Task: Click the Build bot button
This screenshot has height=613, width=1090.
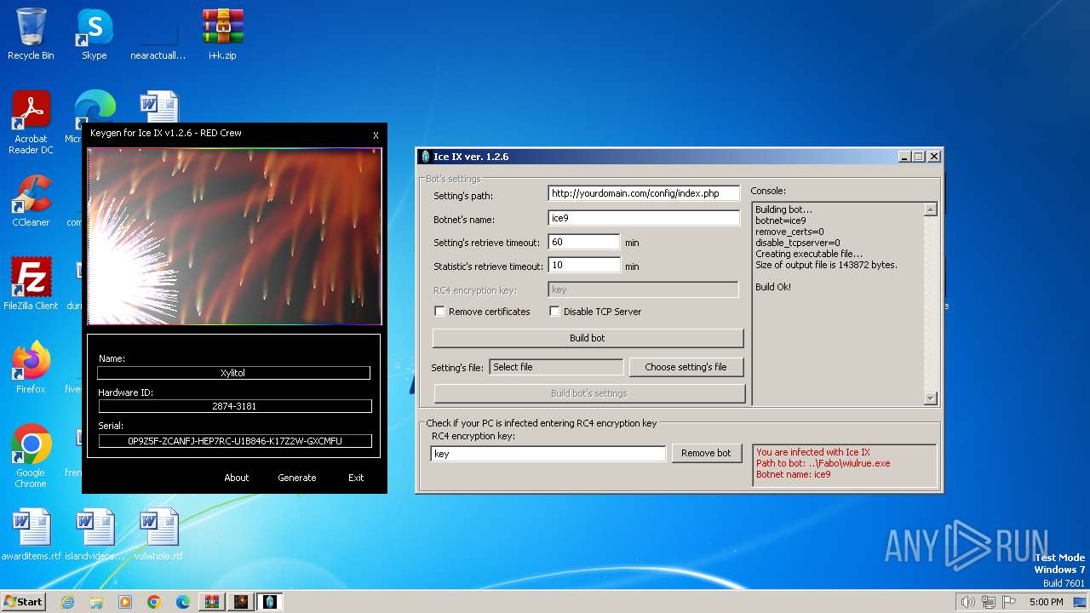Action: [588, 338]
